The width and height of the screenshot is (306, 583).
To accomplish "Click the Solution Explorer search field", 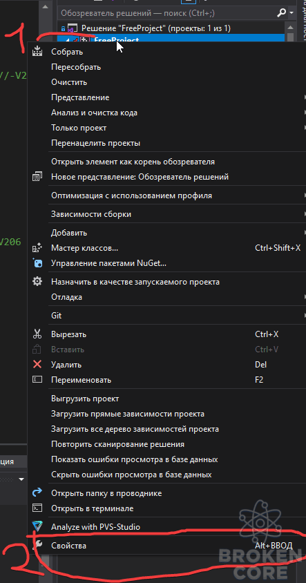I will (x=167, y=13).
